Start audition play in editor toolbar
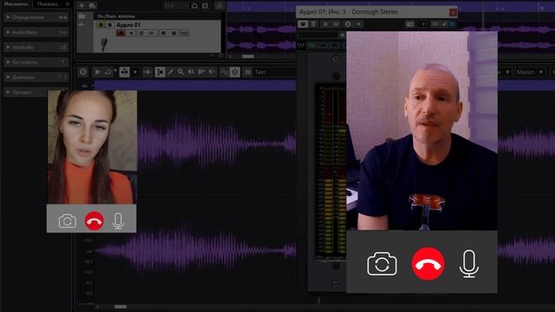 (x=97, y=72)
